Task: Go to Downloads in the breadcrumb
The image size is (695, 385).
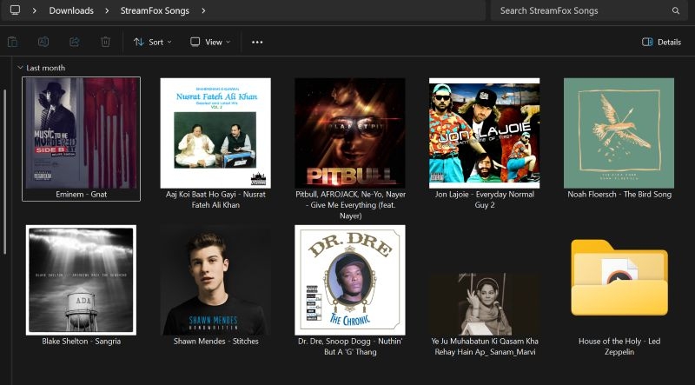Action: (71, 10)
